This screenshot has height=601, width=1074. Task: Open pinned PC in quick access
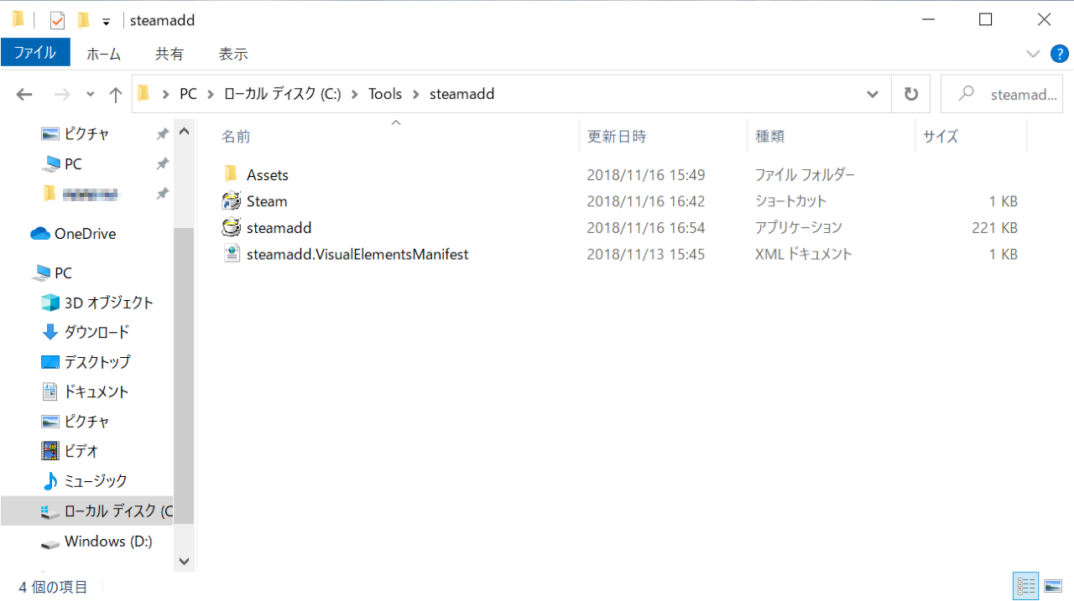[x=73, y=164]
